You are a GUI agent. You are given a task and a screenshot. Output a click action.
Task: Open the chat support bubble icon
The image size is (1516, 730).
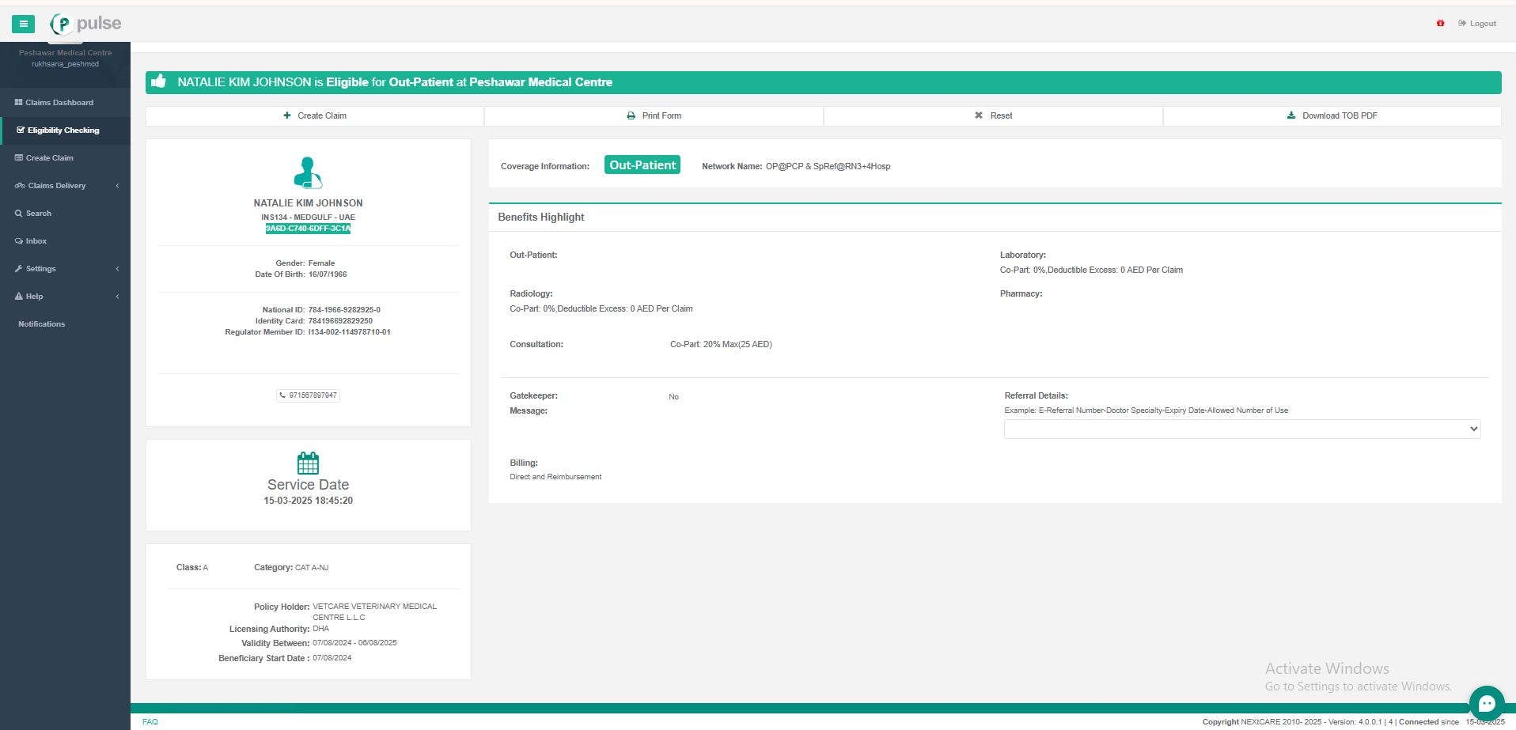tap(1486, 703)
